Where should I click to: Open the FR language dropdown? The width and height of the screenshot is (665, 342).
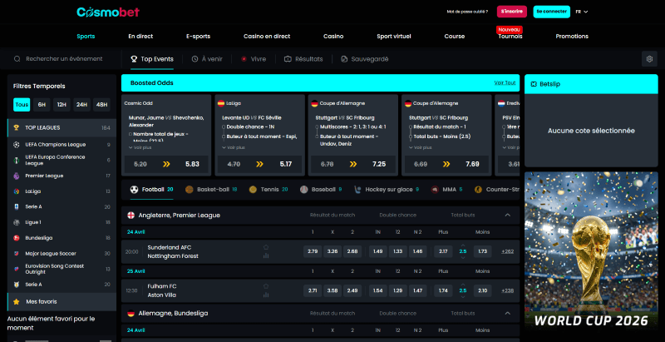coord(582,12)
